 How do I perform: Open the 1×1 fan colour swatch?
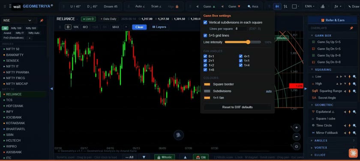[207, 98]
